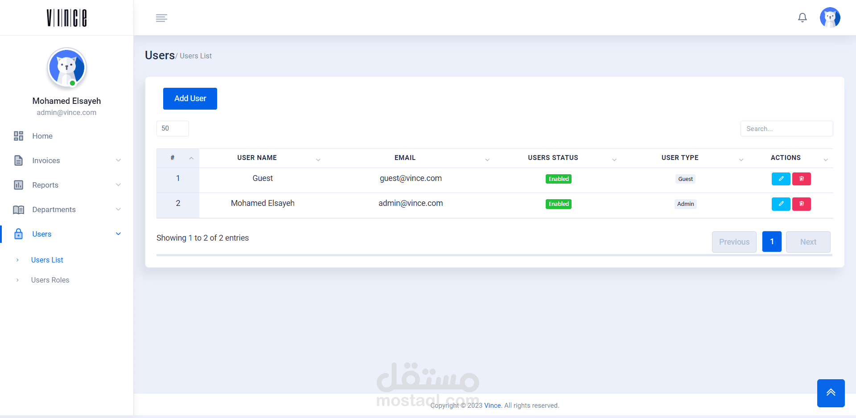Go to page 1
This screenshot has height=418, width=856.
coord(772,242)
